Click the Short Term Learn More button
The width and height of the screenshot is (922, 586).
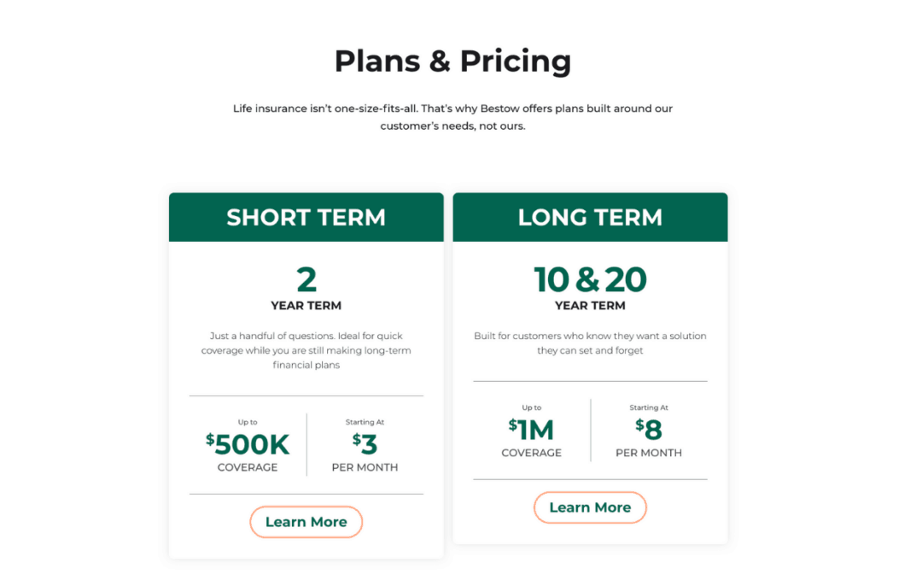[x=306, y=521]
